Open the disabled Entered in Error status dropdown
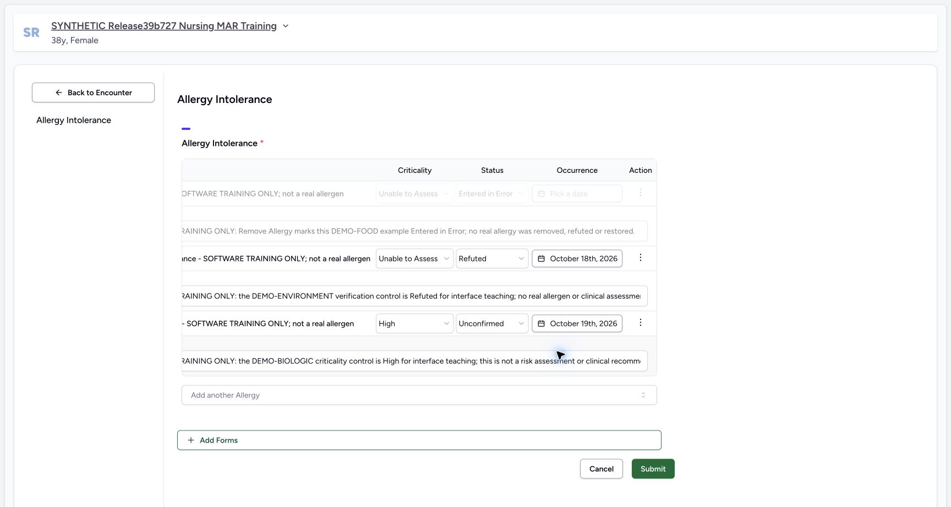951x507 pixels. tap(492, 193)
